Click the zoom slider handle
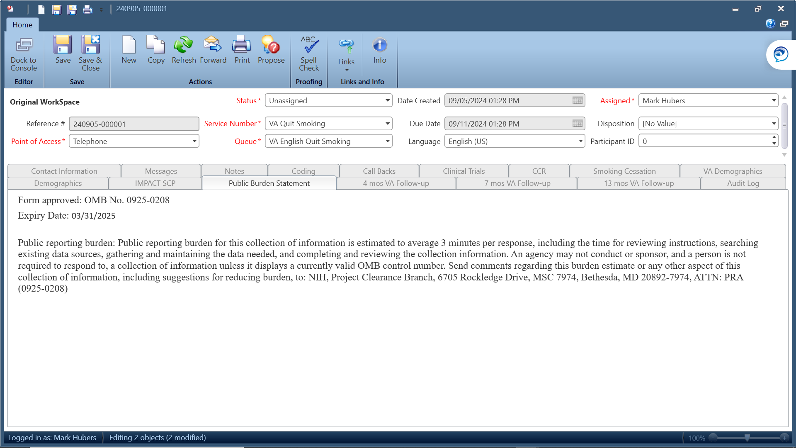The height and width of the screenshot is (448, 796). click(x=747, y=438)
